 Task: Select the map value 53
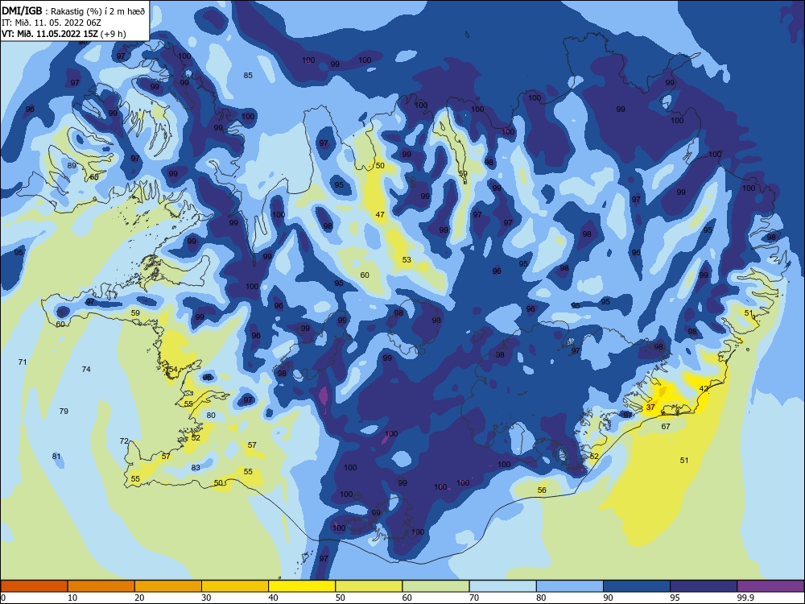pyautogui.click(x=407, y=260)
